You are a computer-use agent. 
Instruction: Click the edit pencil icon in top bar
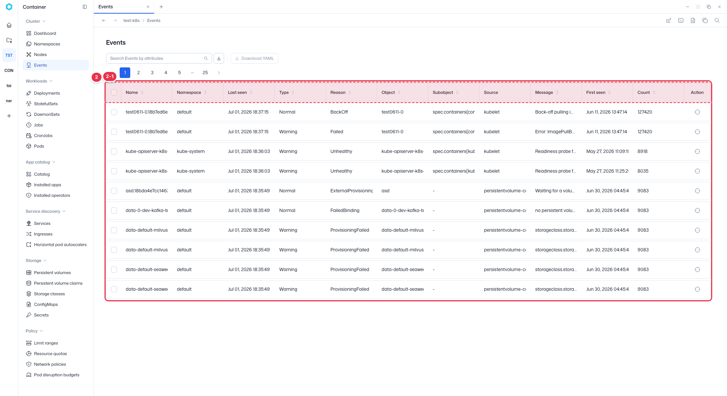click(669, 20)
